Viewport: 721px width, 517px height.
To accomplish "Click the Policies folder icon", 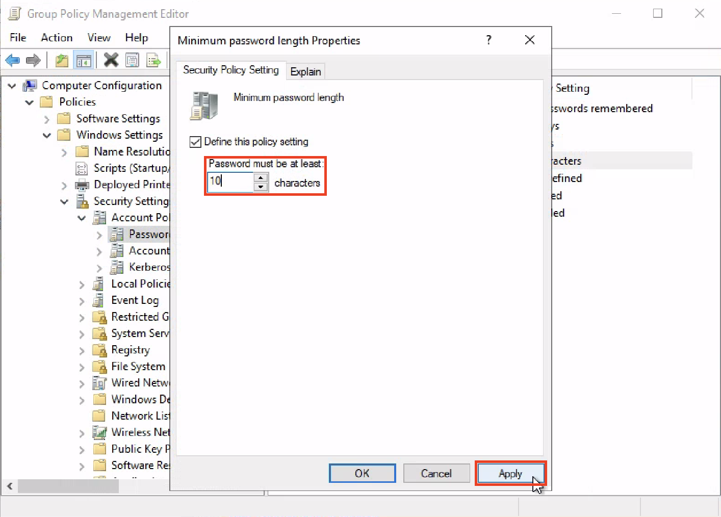I will tap(47, 102).
